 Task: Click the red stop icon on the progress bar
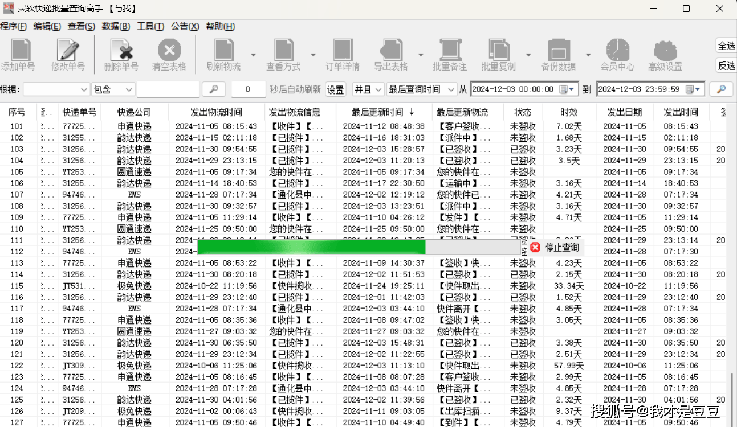tap(535, 247)
